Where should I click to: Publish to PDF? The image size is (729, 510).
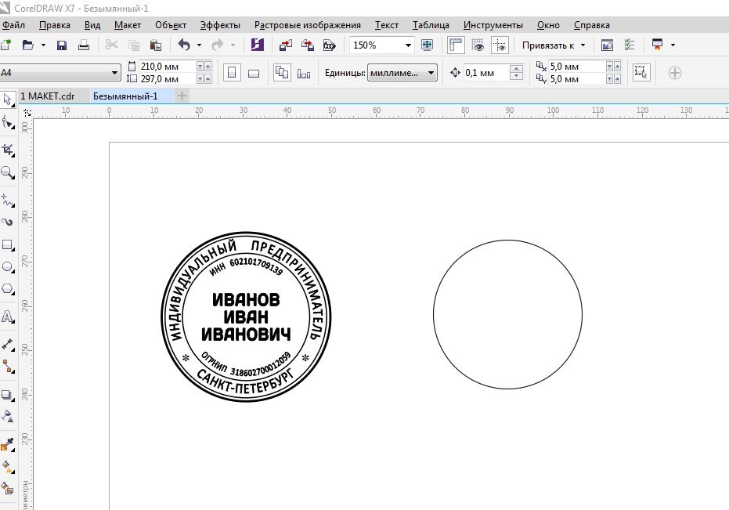pos(330,45)
